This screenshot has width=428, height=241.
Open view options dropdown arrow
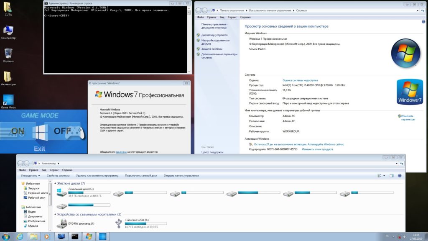(384, 176)
